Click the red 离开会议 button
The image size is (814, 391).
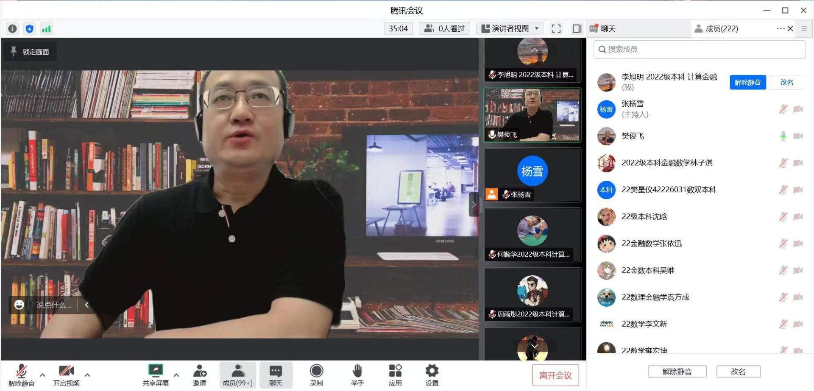tap(555, 375)
